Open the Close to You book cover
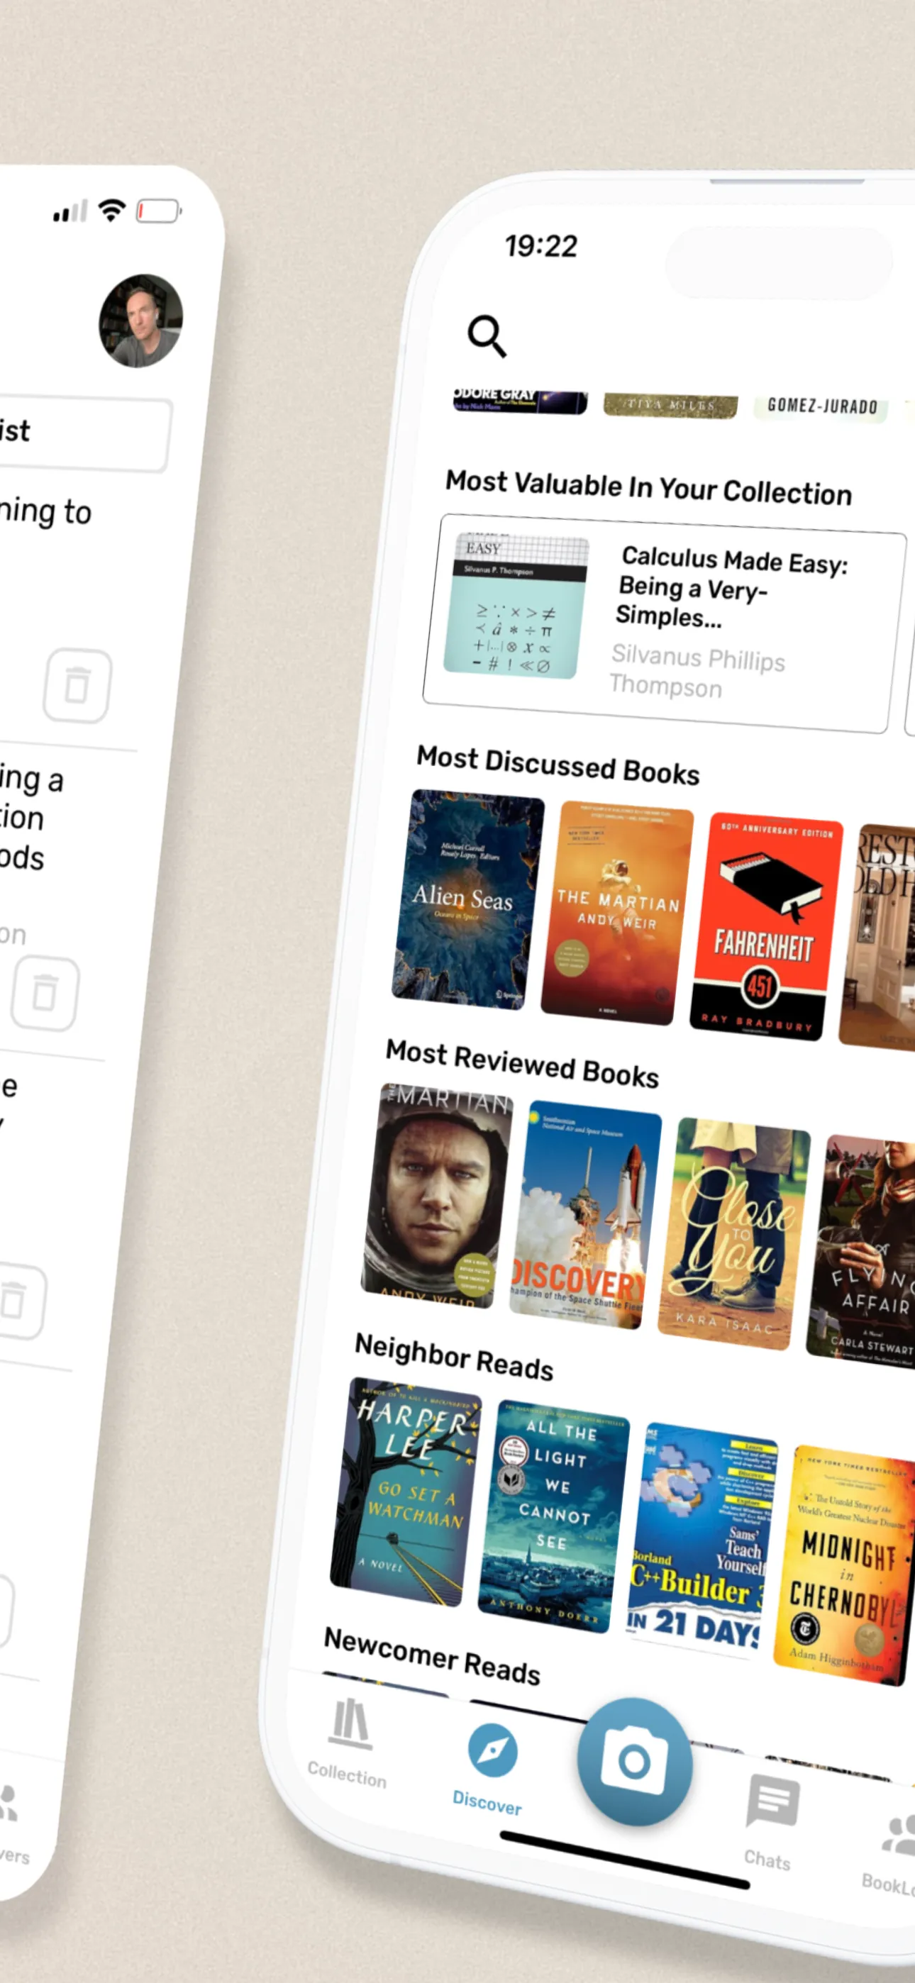 [733, 1233]
